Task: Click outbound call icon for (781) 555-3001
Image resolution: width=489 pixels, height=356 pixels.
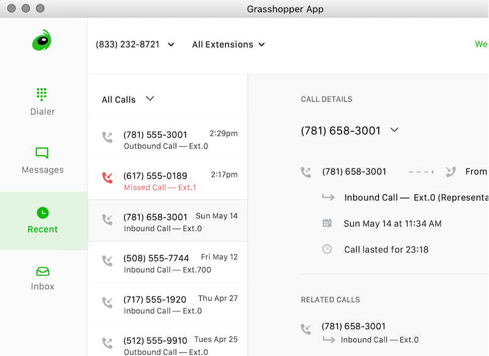Action: click(108, 138)
